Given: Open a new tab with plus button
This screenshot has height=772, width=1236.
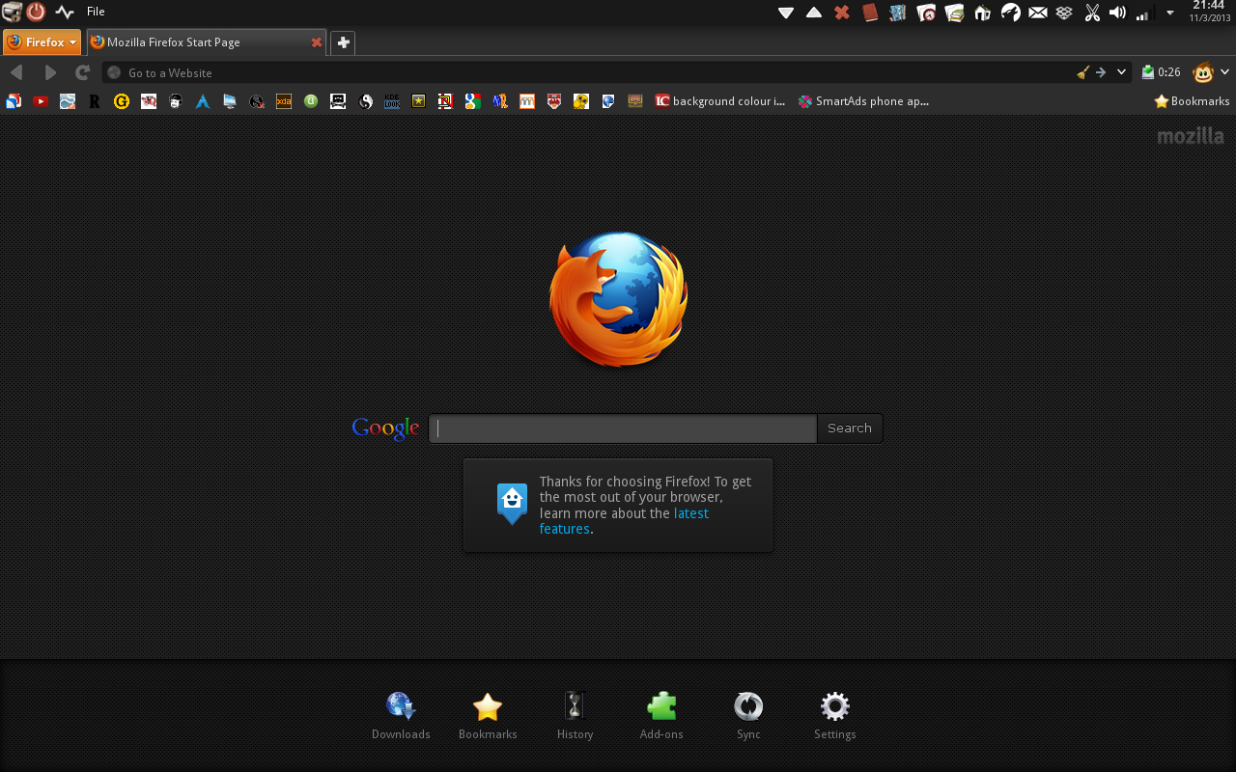Looking at the screenshot, I should point(343,42).
